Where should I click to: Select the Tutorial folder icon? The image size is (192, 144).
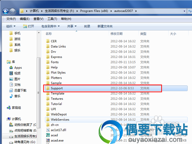(48, 104)
